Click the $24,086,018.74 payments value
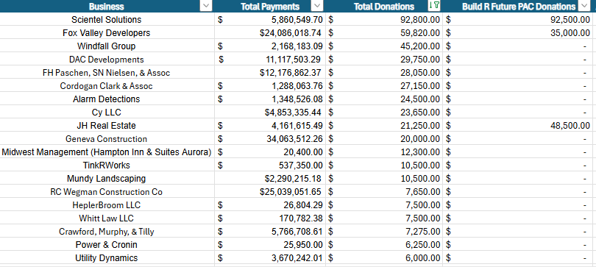 pos(291,33)
